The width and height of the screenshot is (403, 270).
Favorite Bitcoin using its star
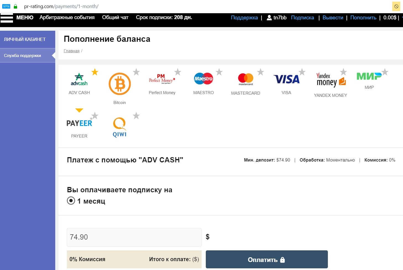click(136, 72)
